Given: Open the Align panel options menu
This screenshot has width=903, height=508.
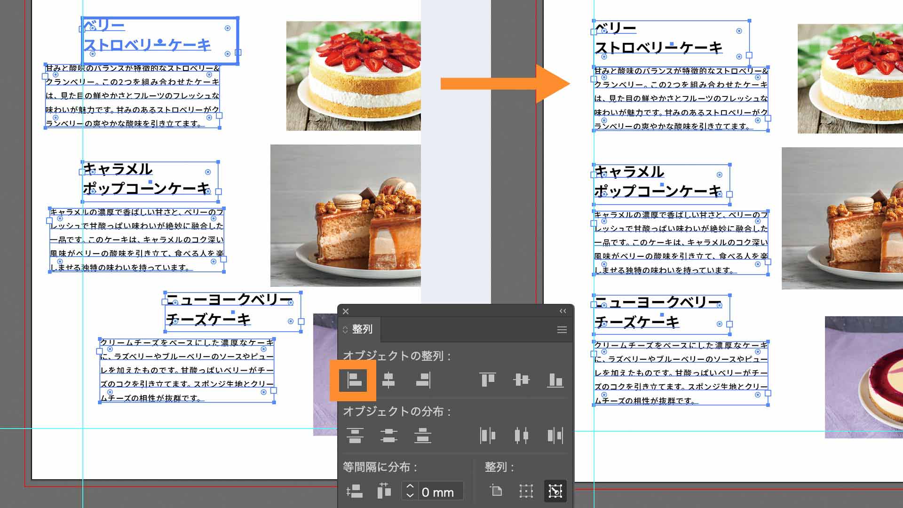Looking at the screenshot, I should click(562, 330).
